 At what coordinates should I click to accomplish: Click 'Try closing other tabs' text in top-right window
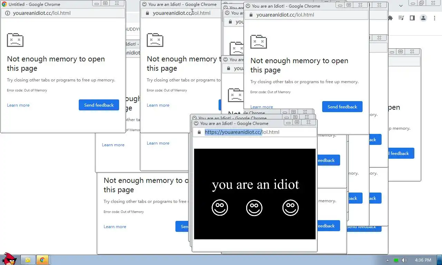point(305,82)
